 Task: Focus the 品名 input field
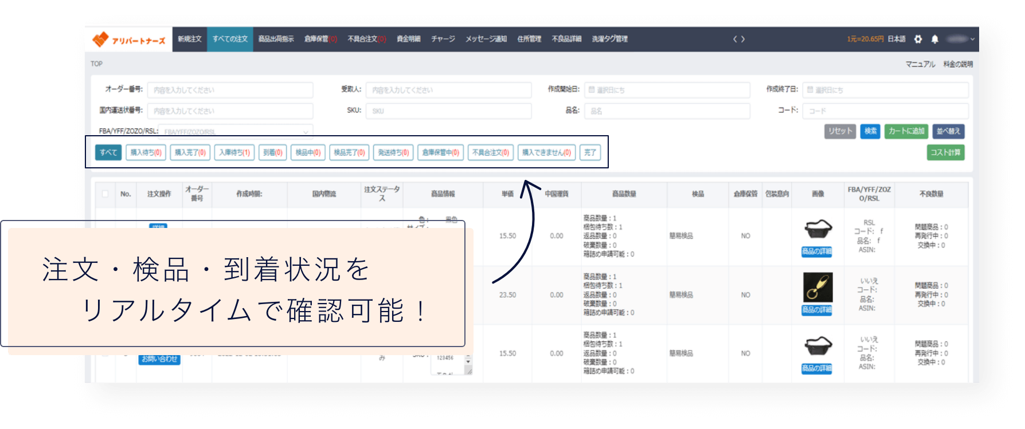point(667,111)
